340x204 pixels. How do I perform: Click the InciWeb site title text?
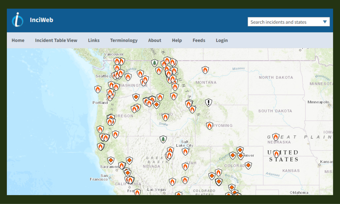click(41, 20)
